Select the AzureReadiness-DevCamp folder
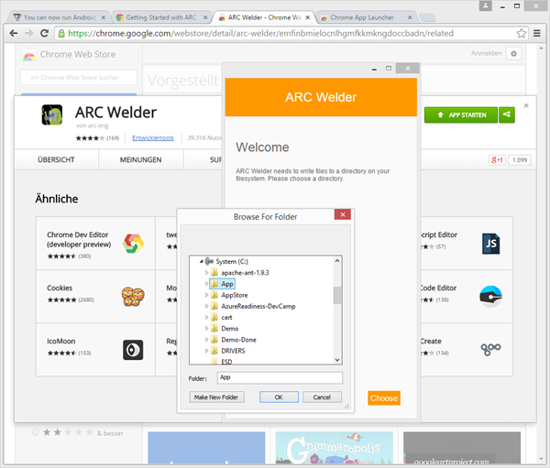Image resolution: width=550 pixels, height=468 pixels. coord(258,306)
